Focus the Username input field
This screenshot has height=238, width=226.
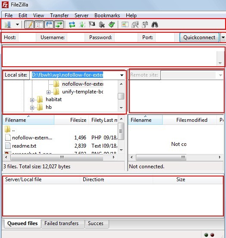(x=76, y=37)
